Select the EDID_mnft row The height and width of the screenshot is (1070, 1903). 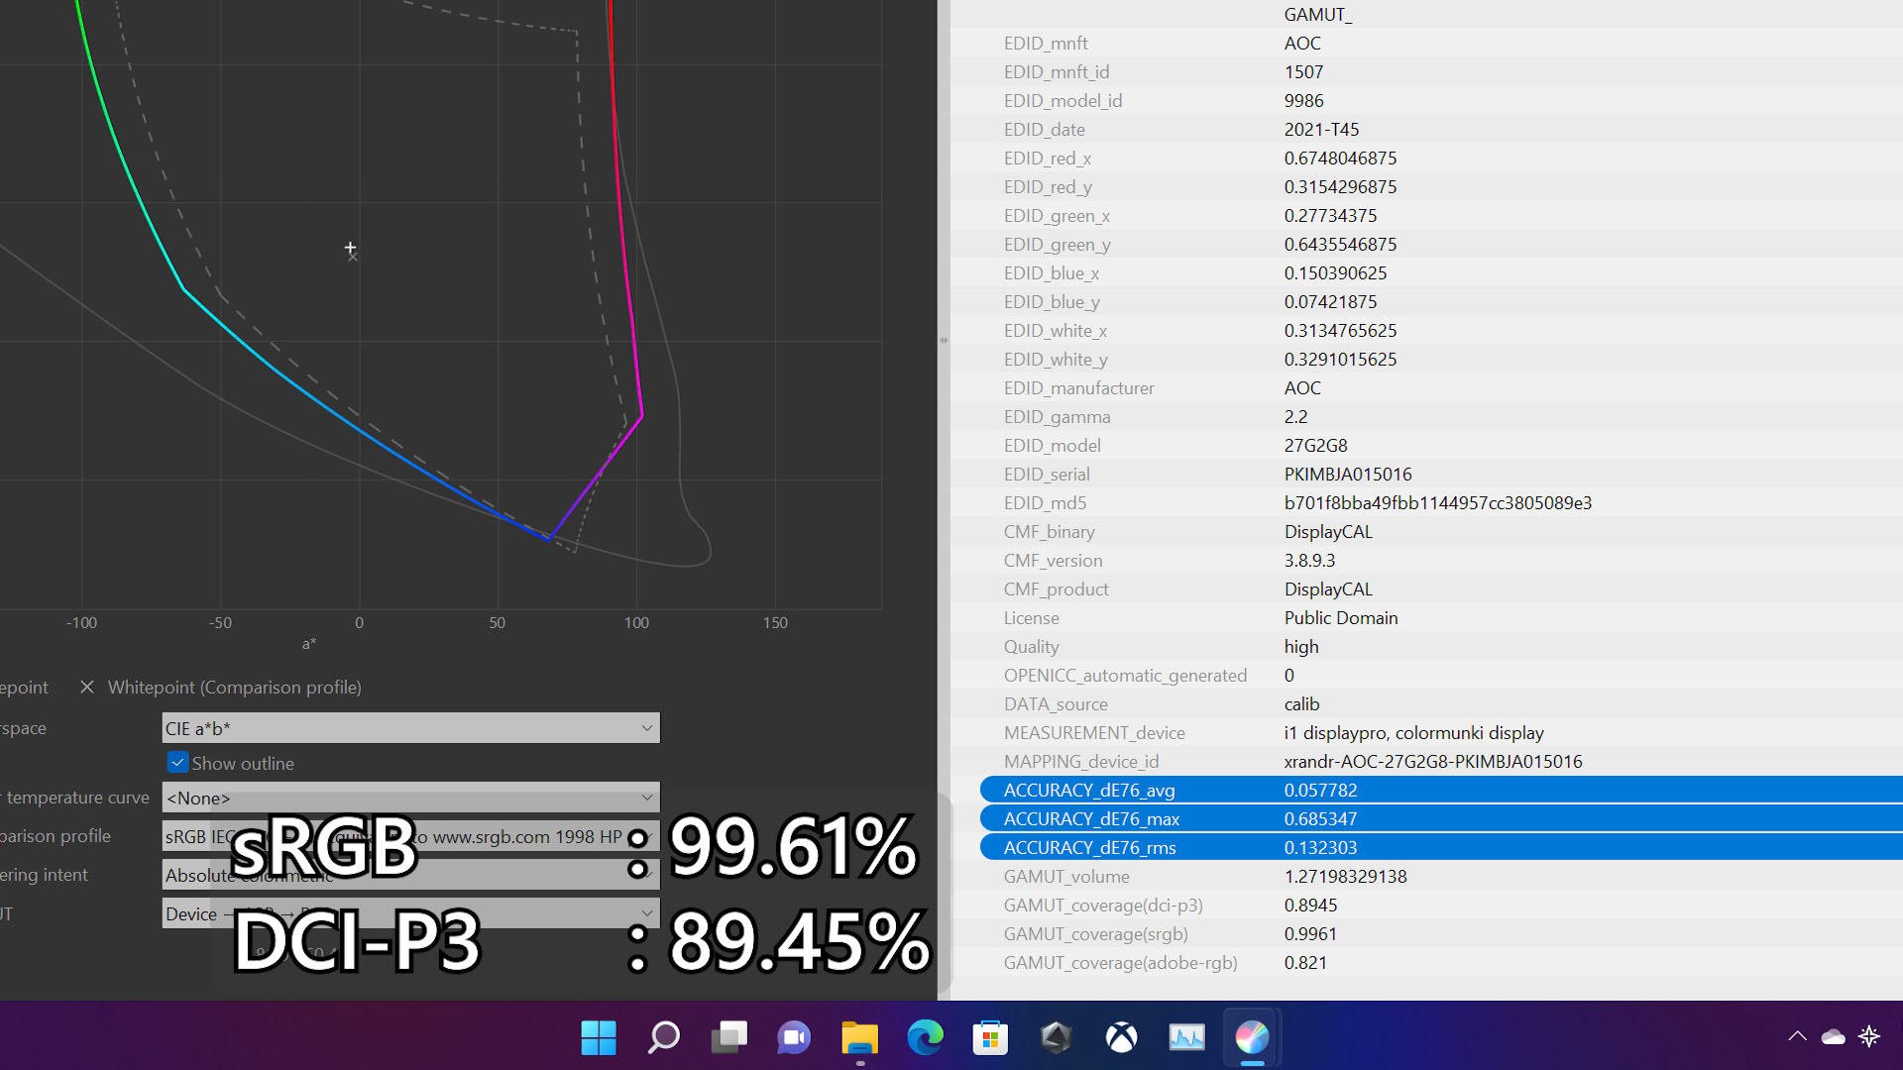[1426, 43]
